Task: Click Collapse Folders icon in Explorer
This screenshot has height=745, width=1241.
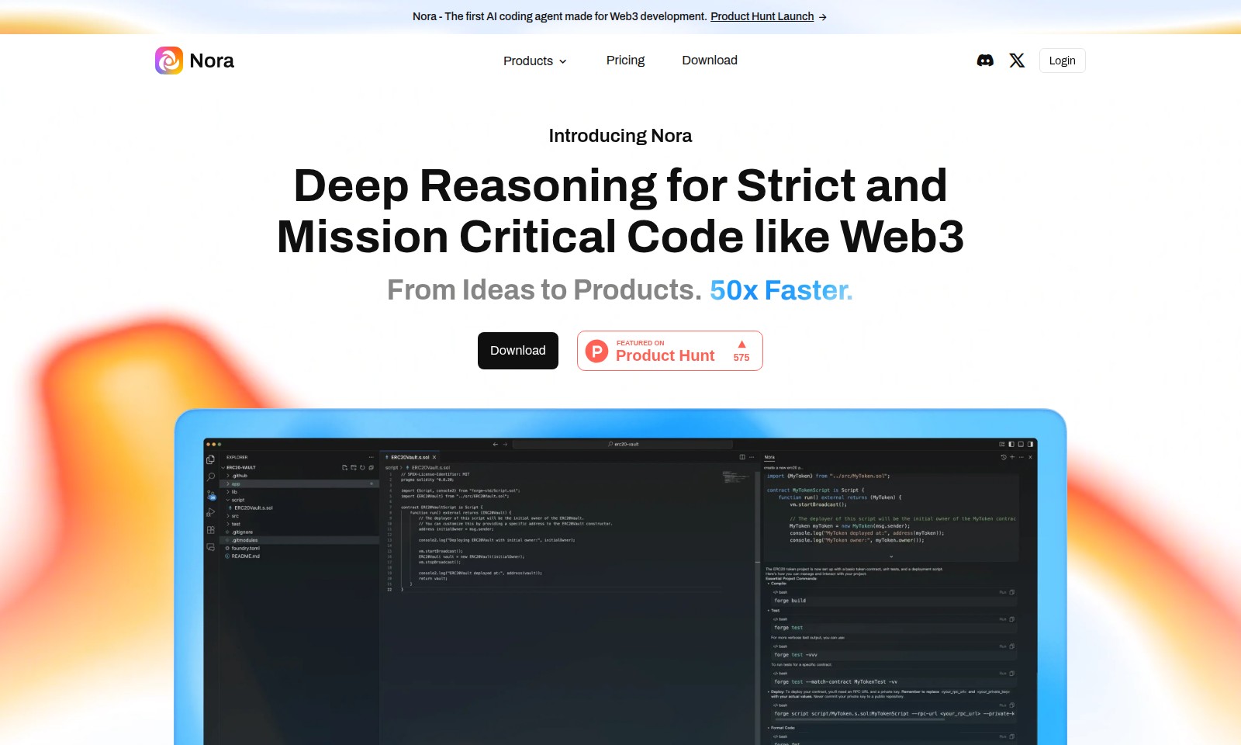Action: pyautogui.click(x=371, y=468)
